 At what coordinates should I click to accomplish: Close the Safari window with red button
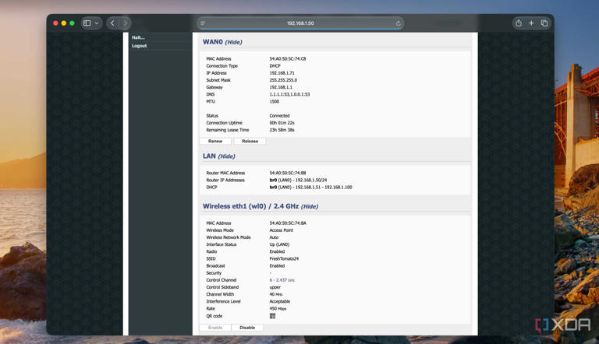(x=55, y=23)
